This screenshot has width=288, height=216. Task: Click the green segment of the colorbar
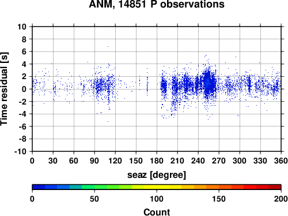pos(100,187)
